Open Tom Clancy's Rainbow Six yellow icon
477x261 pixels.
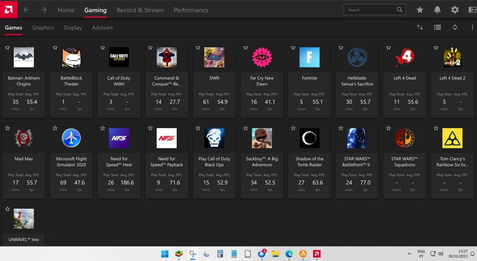point(452,138)
